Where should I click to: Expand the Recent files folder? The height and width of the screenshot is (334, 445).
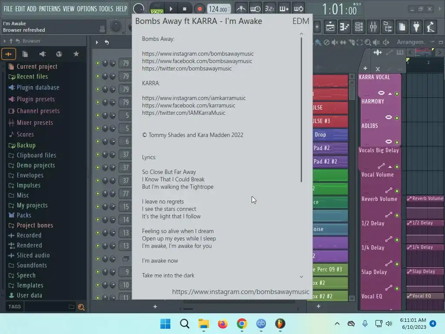(28, 77)
